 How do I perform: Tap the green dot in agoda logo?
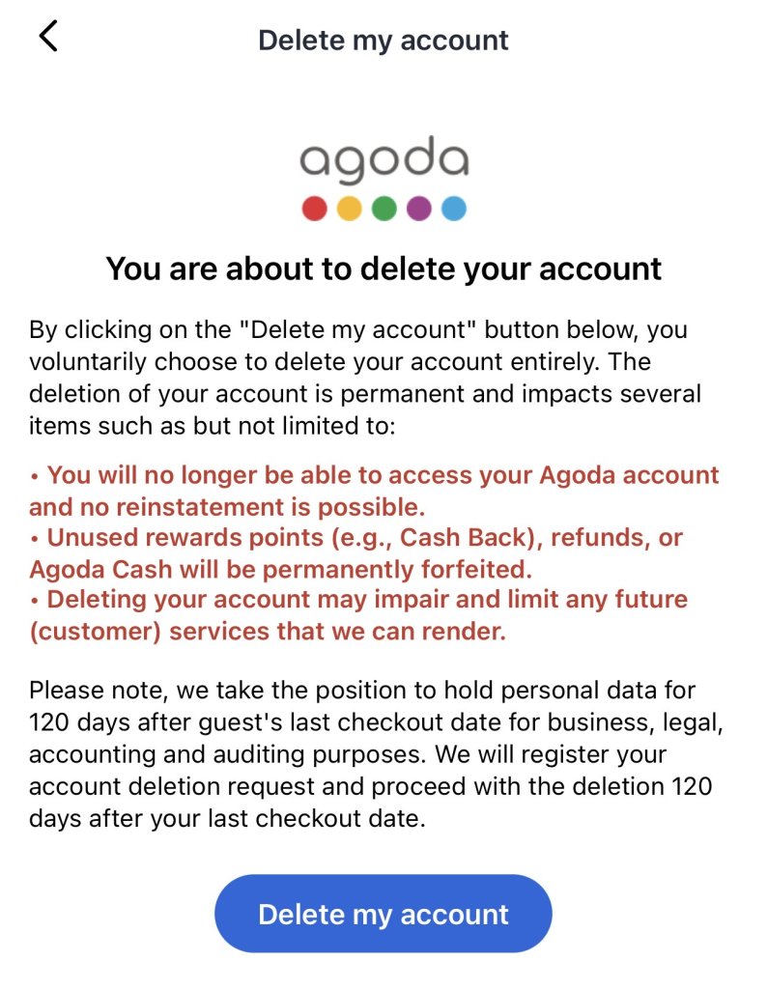(383, 209)
